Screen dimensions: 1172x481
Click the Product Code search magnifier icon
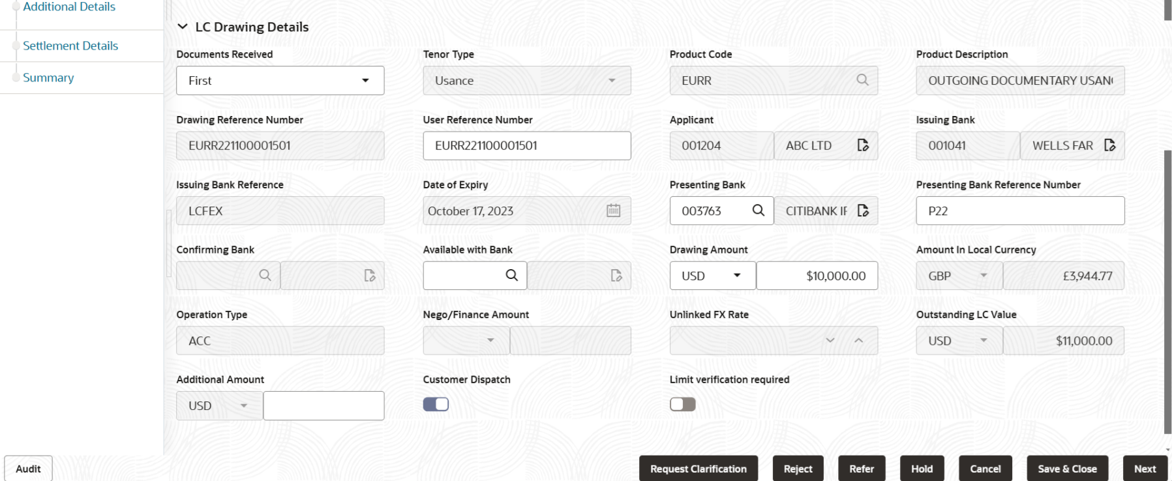pyautogui.click(x=862, y=80)
